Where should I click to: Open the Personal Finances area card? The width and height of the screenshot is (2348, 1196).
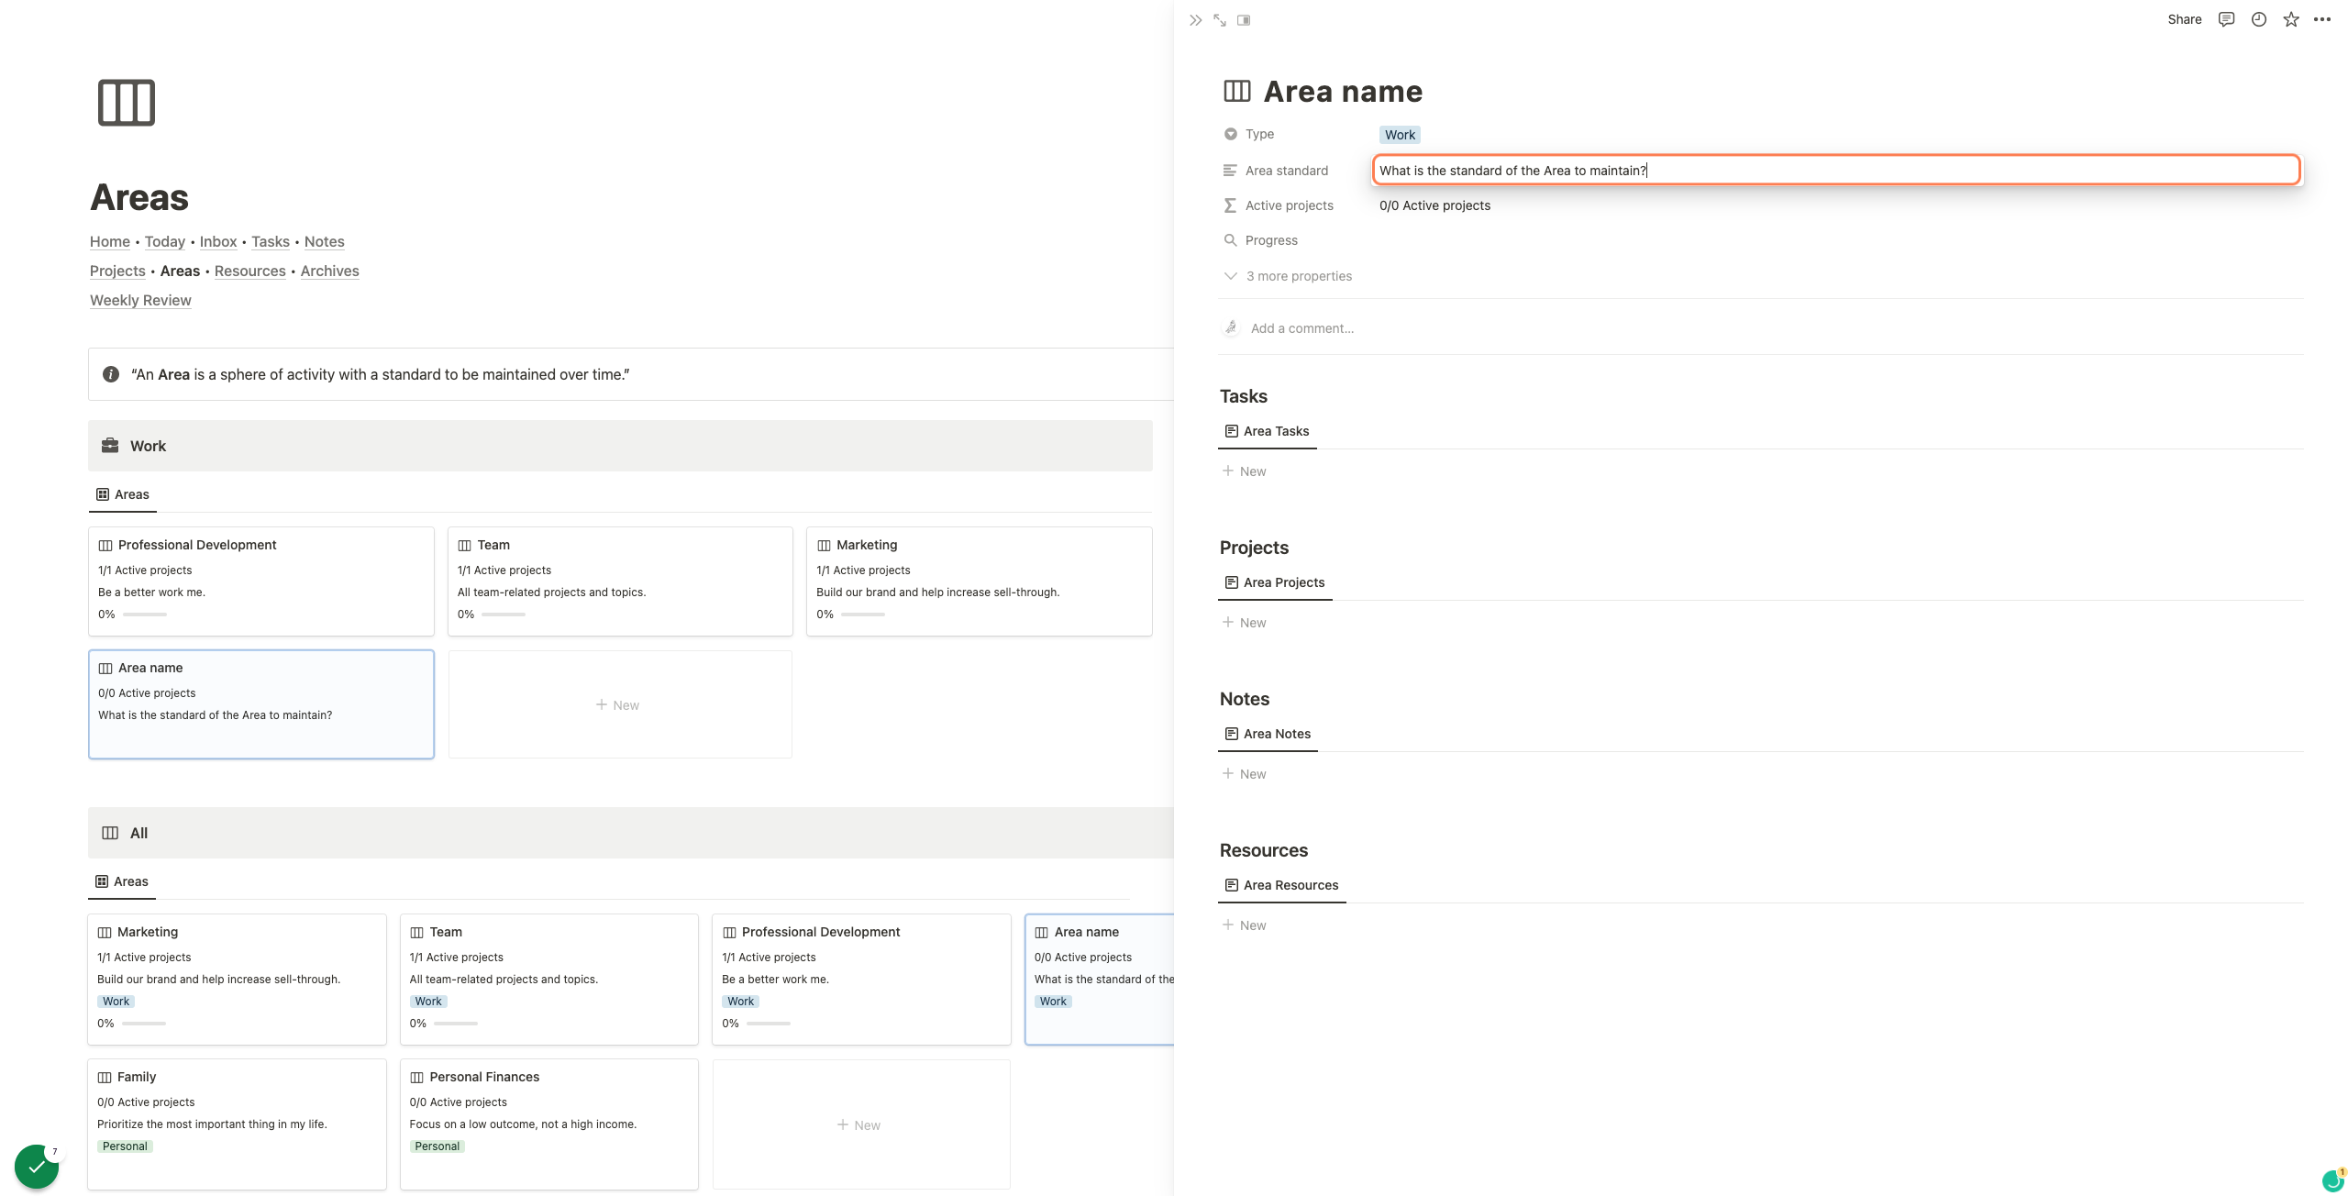[549, 1124]
